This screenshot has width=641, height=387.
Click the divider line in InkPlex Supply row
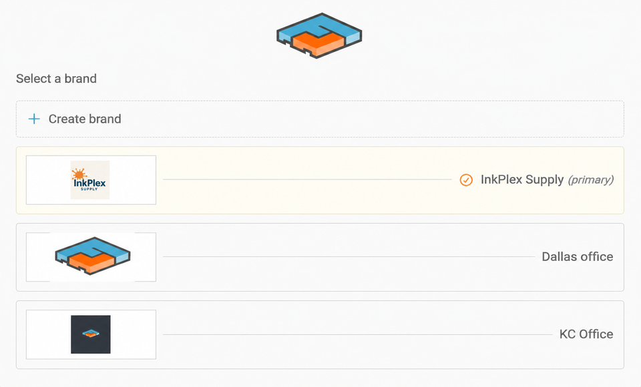click(307, 179)
